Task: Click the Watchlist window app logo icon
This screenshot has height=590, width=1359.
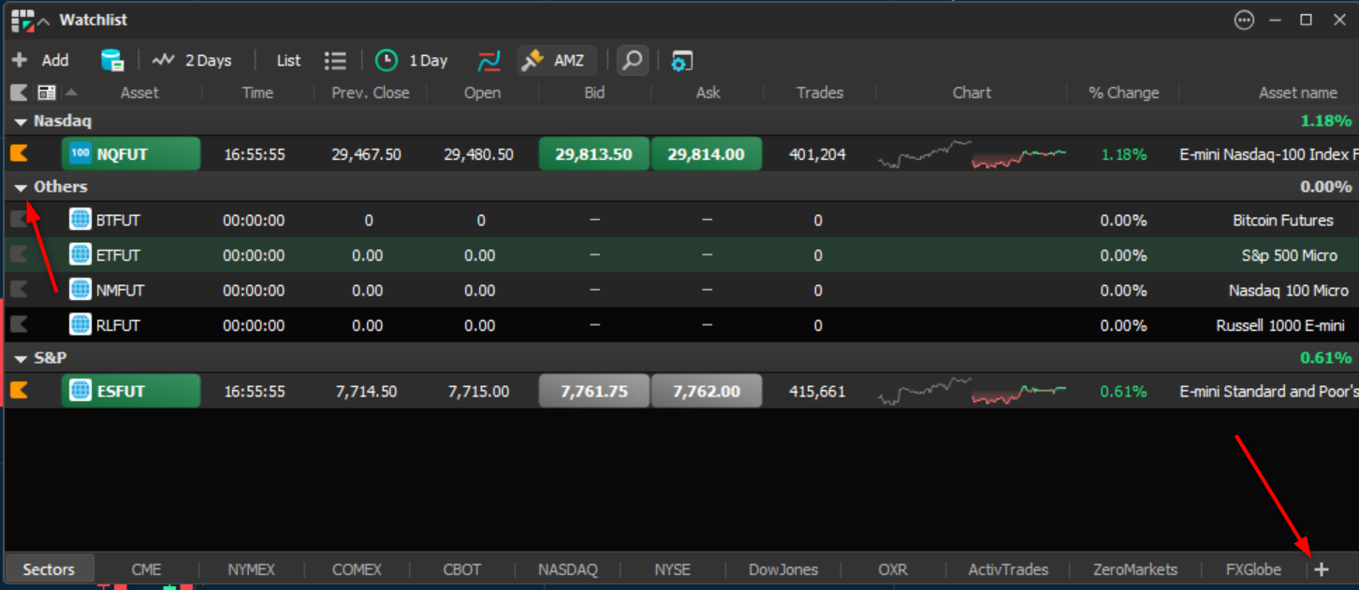Action: coord(22,20)
